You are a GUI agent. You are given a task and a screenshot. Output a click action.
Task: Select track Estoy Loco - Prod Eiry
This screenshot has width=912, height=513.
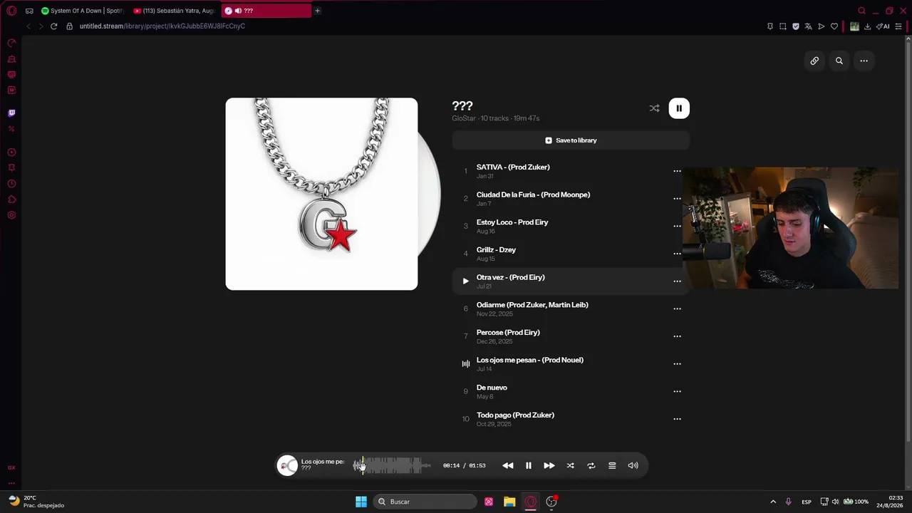[x=571, y=226]
